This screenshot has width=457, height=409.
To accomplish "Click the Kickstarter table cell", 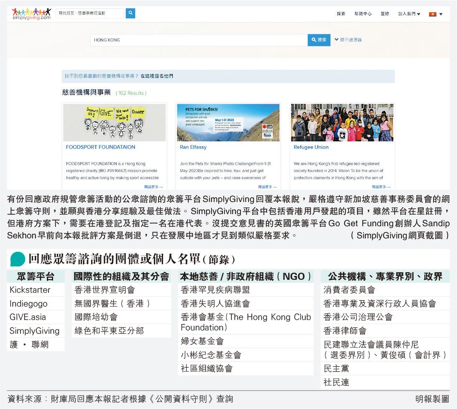I will (x=36, y=290).
